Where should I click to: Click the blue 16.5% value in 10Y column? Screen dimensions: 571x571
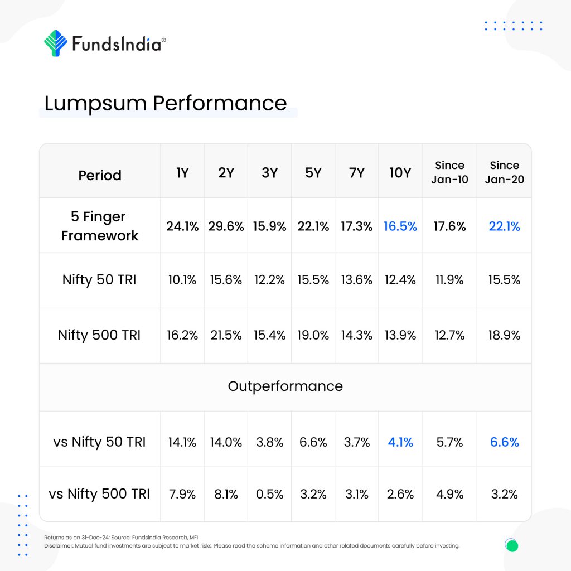(x=400, y=226)
